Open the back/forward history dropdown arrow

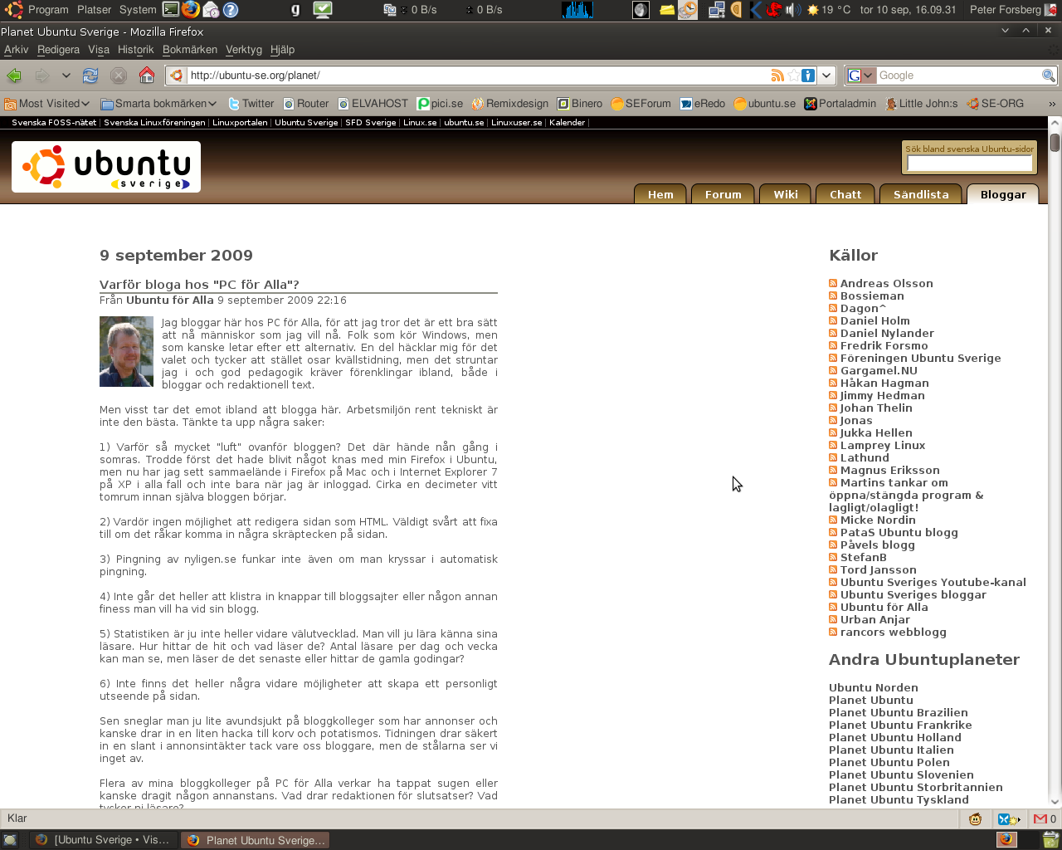click(x=66, y=76)
